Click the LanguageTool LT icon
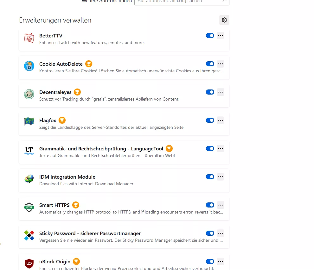This screenshot has height=270, width=314. point(29,151)
